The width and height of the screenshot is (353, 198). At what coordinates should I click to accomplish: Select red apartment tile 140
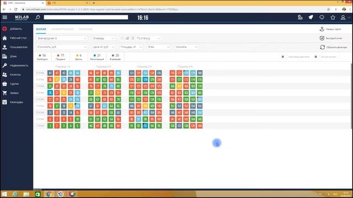click(200, 126)
